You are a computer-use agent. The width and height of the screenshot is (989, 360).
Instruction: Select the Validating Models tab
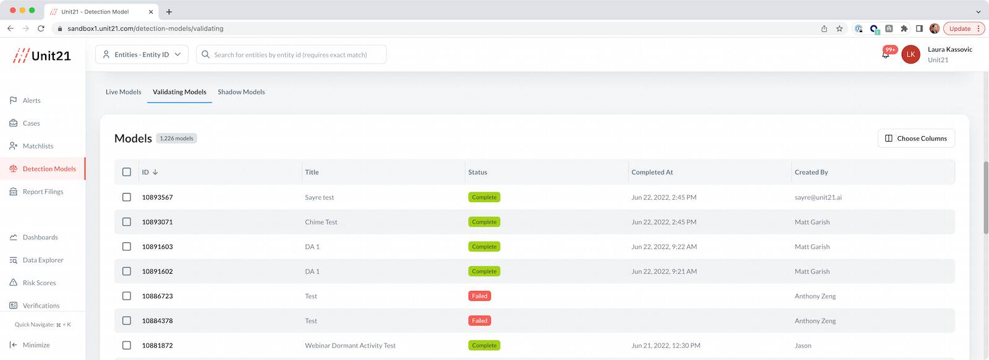pyautogui.click(x=180, y=92)
